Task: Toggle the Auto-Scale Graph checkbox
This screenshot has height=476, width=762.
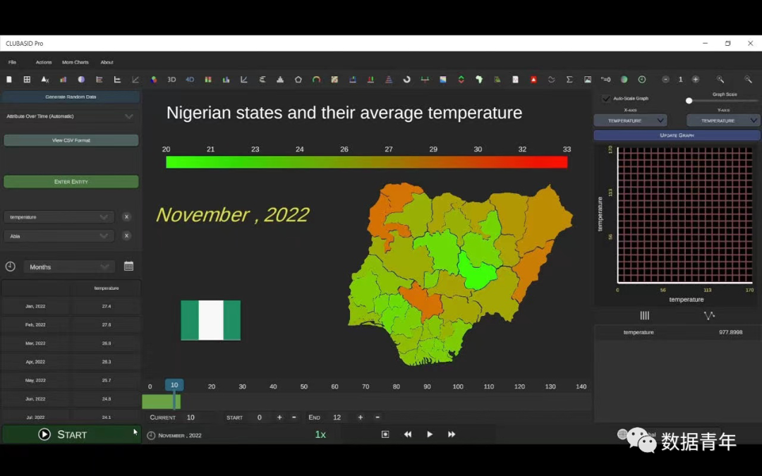Action: pyautogui.click(x=606, y=99)
